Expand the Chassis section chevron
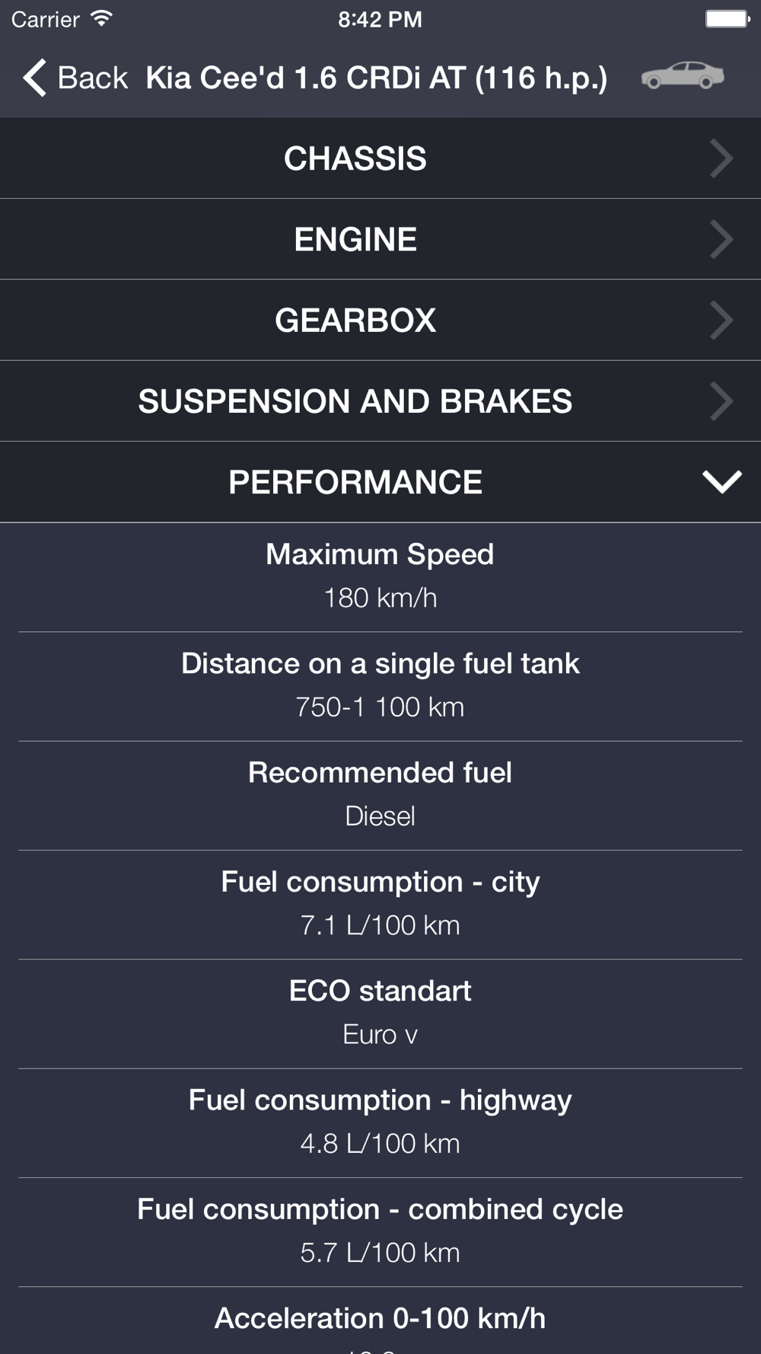Viewport: 761px width, 1354px height. click(x=721, y=158)
